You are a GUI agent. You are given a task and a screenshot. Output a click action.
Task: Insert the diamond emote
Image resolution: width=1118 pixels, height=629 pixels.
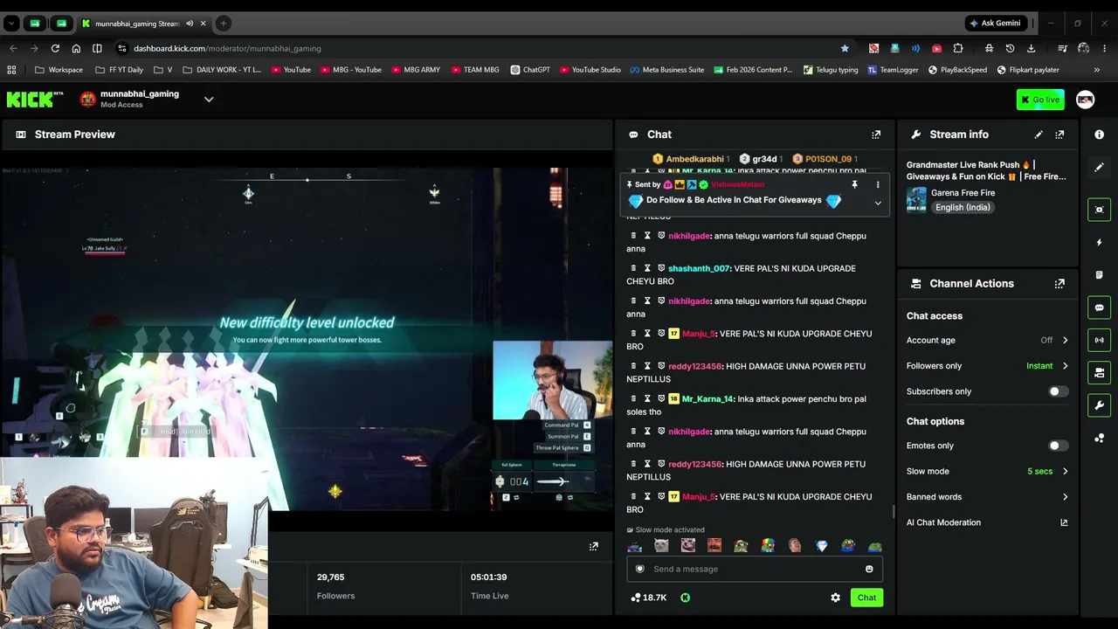click(x=821, y=546)
